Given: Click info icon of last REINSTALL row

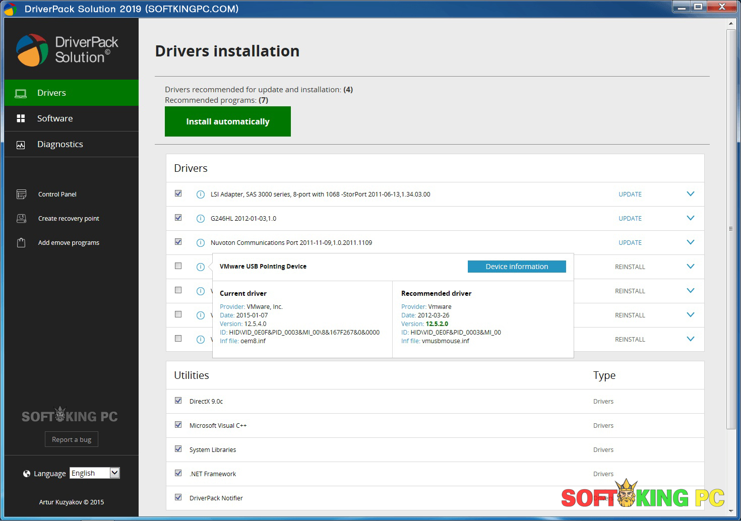Looking at the screenshot, I should click(x=200, y=340).
